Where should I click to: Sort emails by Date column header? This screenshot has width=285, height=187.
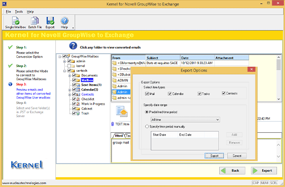pos(197,58)
